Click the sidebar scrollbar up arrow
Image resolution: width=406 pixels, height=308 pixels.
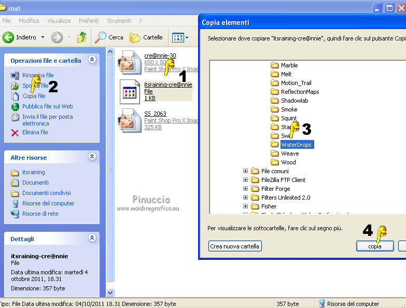[x=110, y=52]
